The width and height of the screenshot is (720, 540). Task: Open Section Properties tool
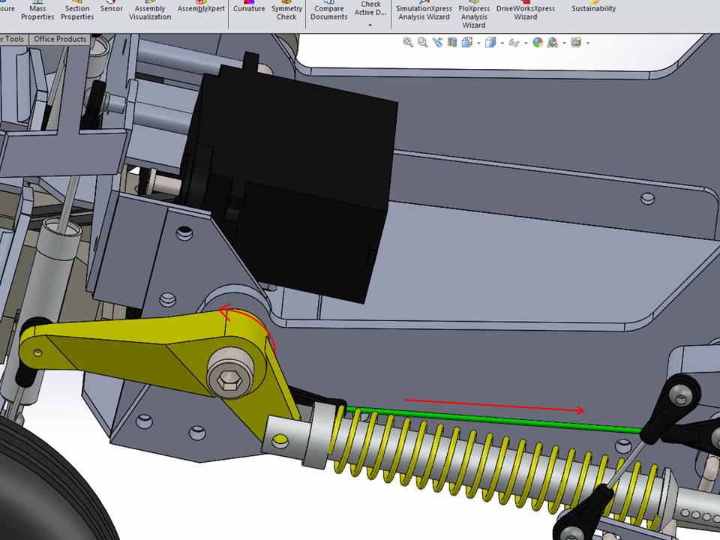point(77,11)
